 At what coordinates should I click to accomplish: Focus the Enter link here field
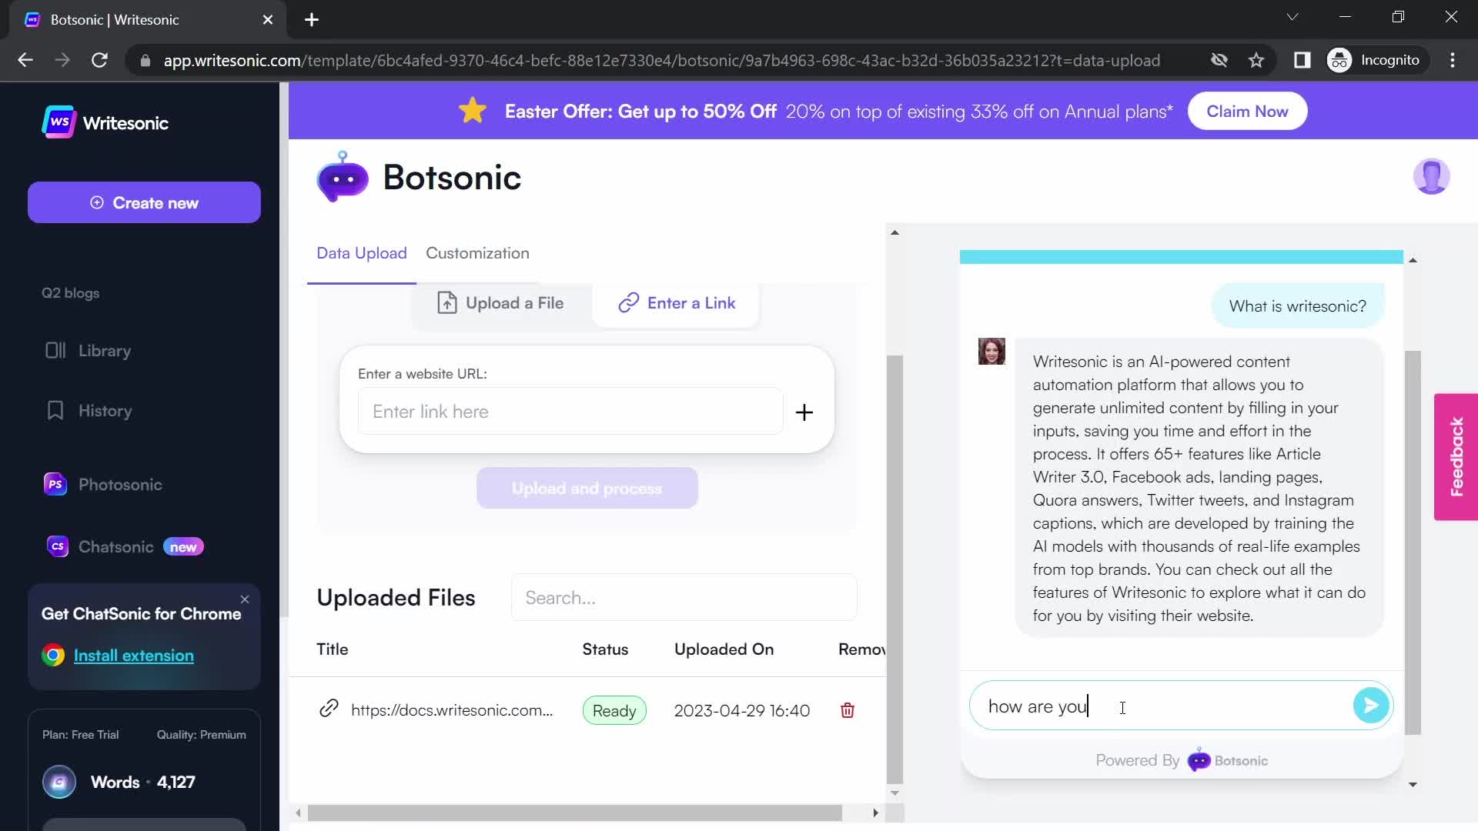click(x=570, y=412)
